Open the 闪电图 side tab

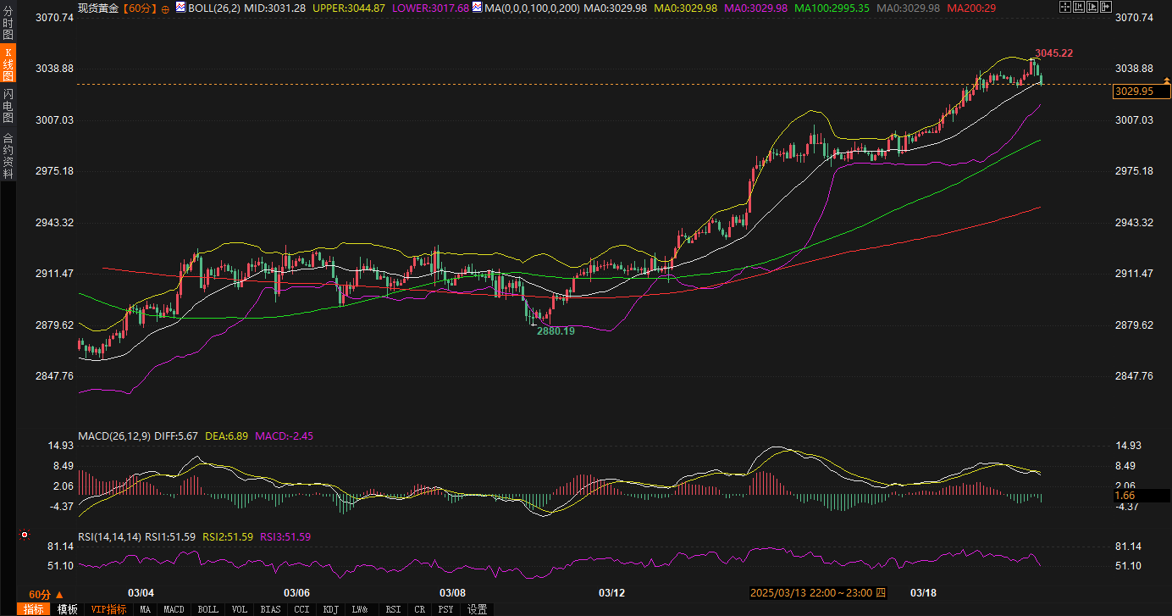(8, 105)
